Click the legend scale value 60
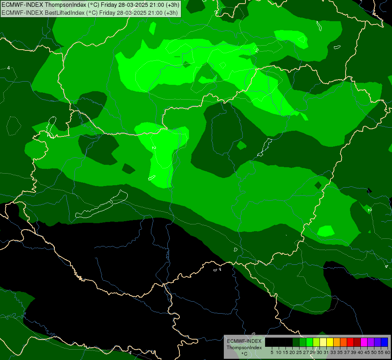 tap(388, 352)
